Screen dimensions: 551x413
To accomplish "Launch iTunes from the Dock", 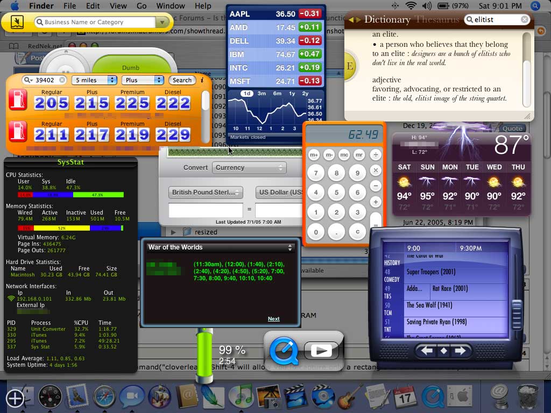I will click(241, 396).
